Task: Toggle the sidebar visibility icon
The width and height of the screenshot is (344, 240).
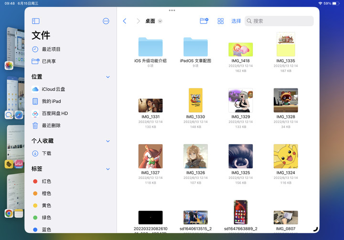Action: click(35, 21)
